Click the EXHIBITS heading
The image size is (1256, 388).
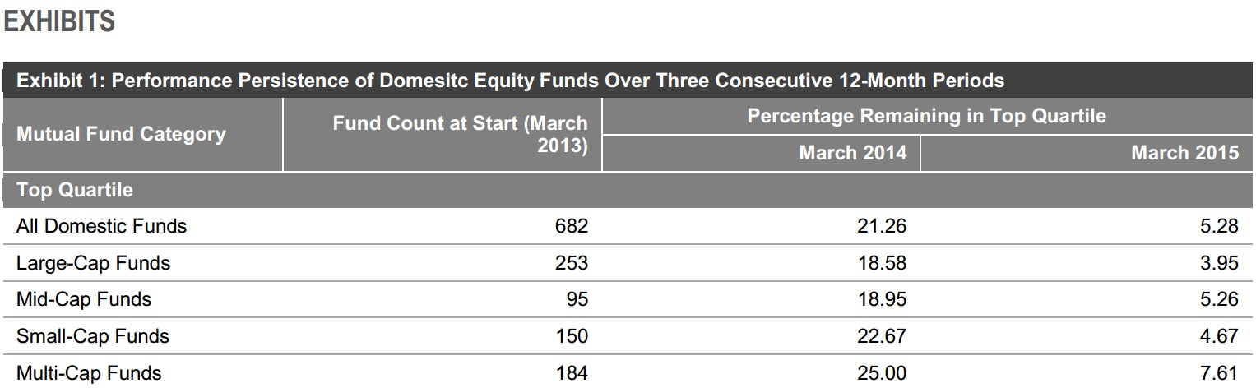[59, 22]
